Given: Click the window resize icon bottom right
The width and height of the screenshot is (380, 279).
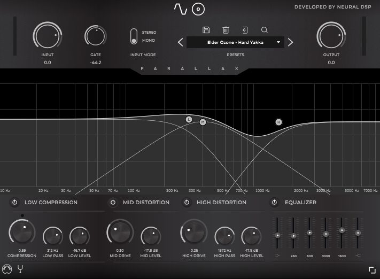Looking at the screenshot, I should click(x=372, y=270).
